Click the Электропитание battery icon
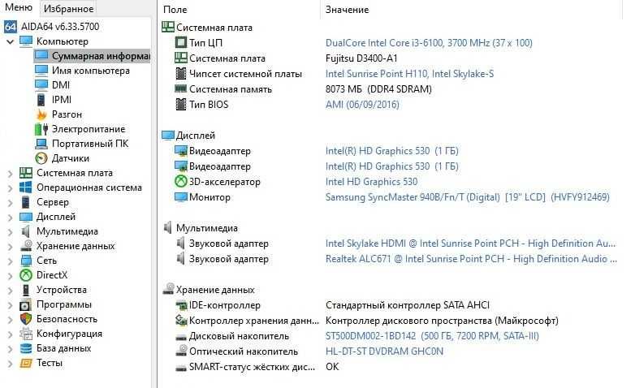The image size is (635, 388). click(x=41, y=129)
